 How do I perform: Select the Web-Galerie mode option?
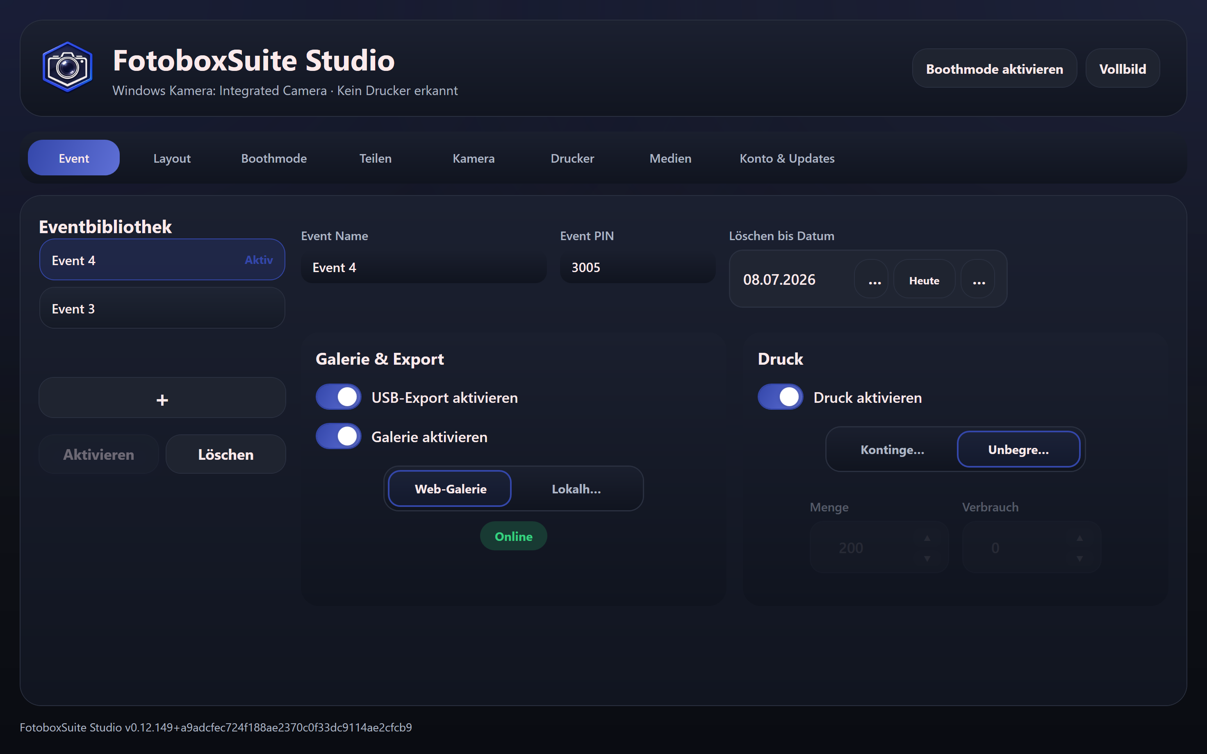tap(450, 489)
